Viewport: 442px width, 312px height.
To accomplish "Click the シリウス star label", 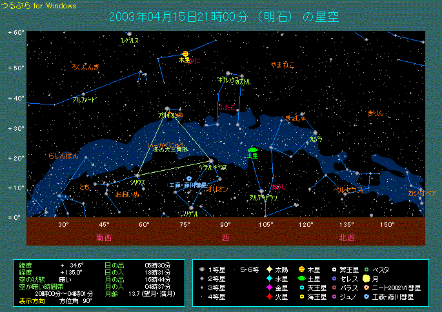I will (x=137, y=182).
